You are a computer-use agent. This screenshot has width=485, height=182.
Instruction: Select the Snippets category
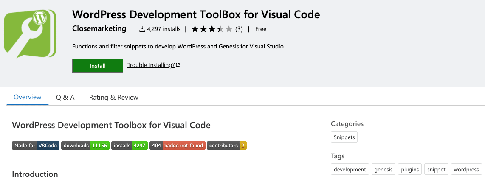pos(344,137)
